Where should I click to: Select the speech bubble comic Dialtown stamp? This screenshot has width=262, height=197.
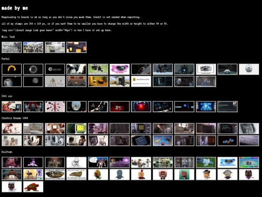pyautogui.click(x=98, y=162)
